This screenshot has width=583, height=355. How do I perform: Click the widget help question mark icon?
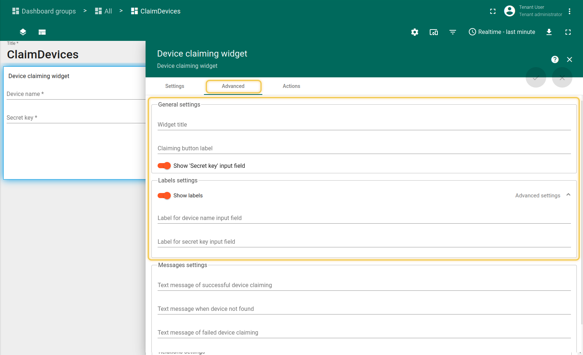click(x=555, y=59)
